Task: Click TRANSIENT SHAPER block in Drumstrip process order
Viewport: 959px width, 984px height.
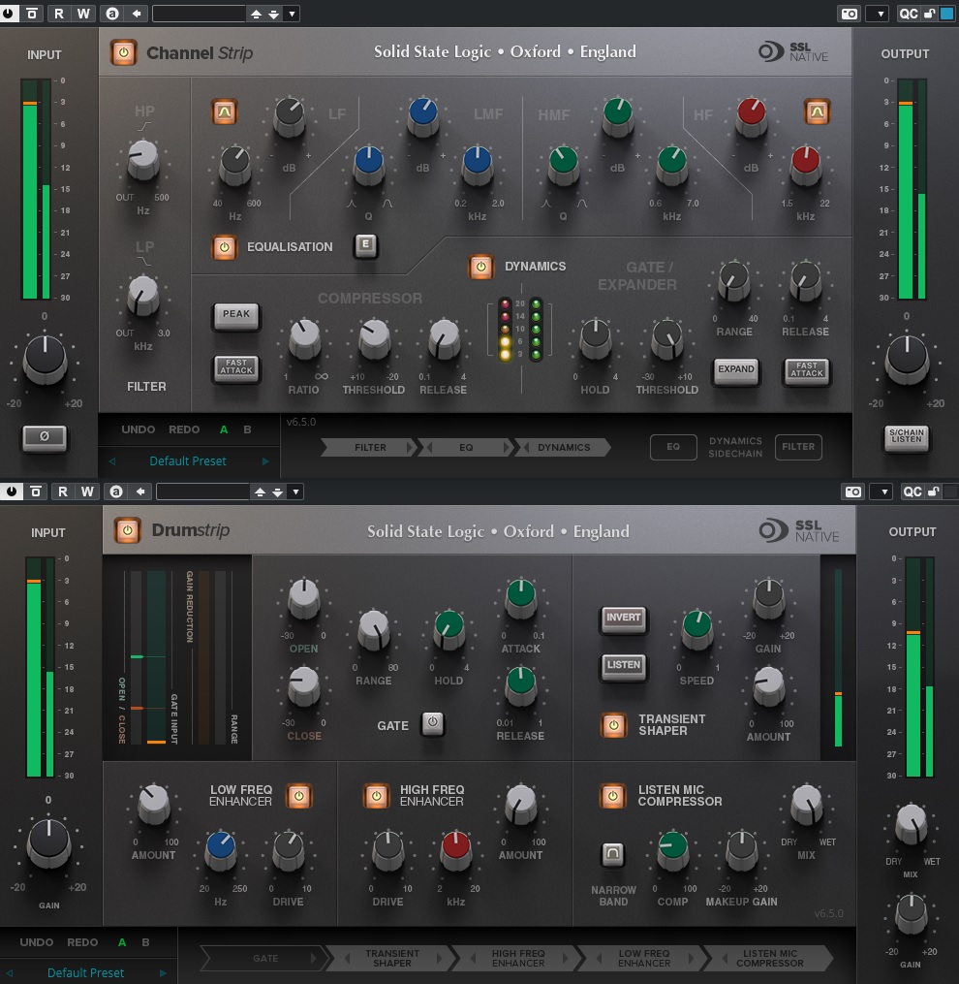Action: point(392,958)
